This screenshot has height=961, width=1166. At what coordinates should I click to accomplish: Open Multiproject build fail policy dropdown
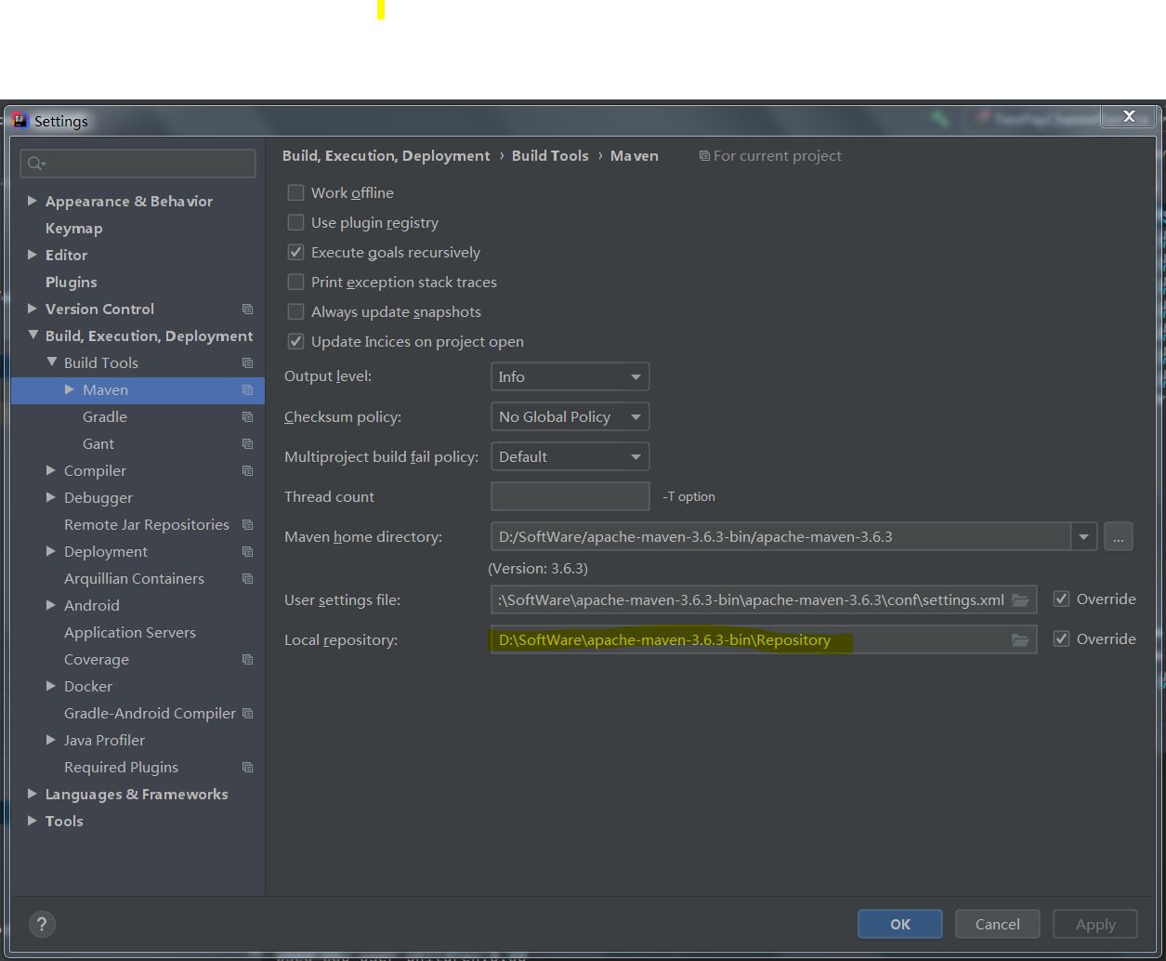click(x=570, y=456)
